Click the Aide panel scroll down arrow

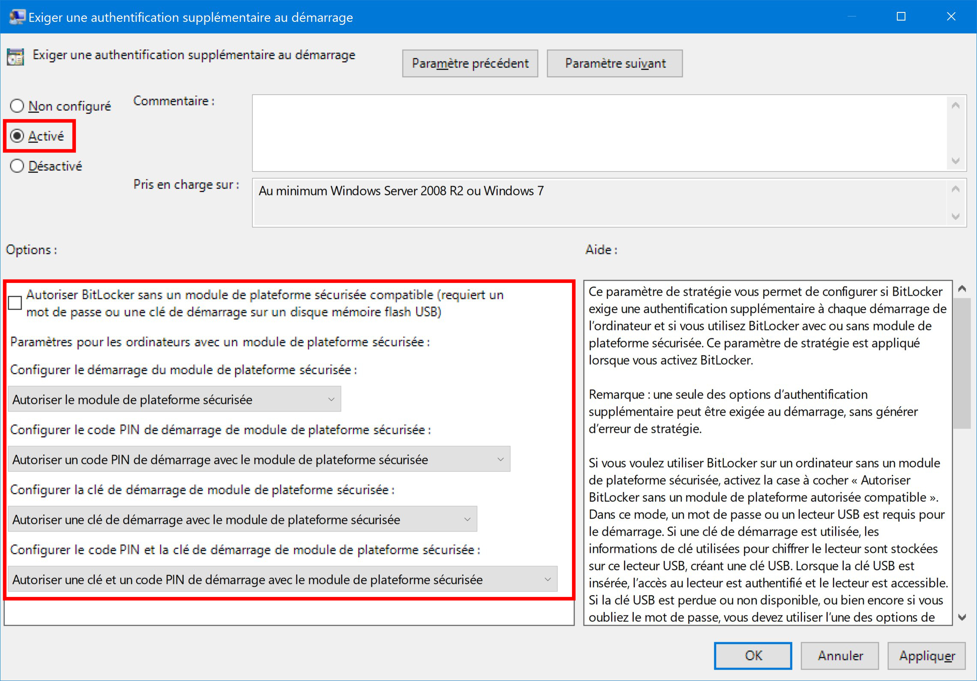(962, 617)
